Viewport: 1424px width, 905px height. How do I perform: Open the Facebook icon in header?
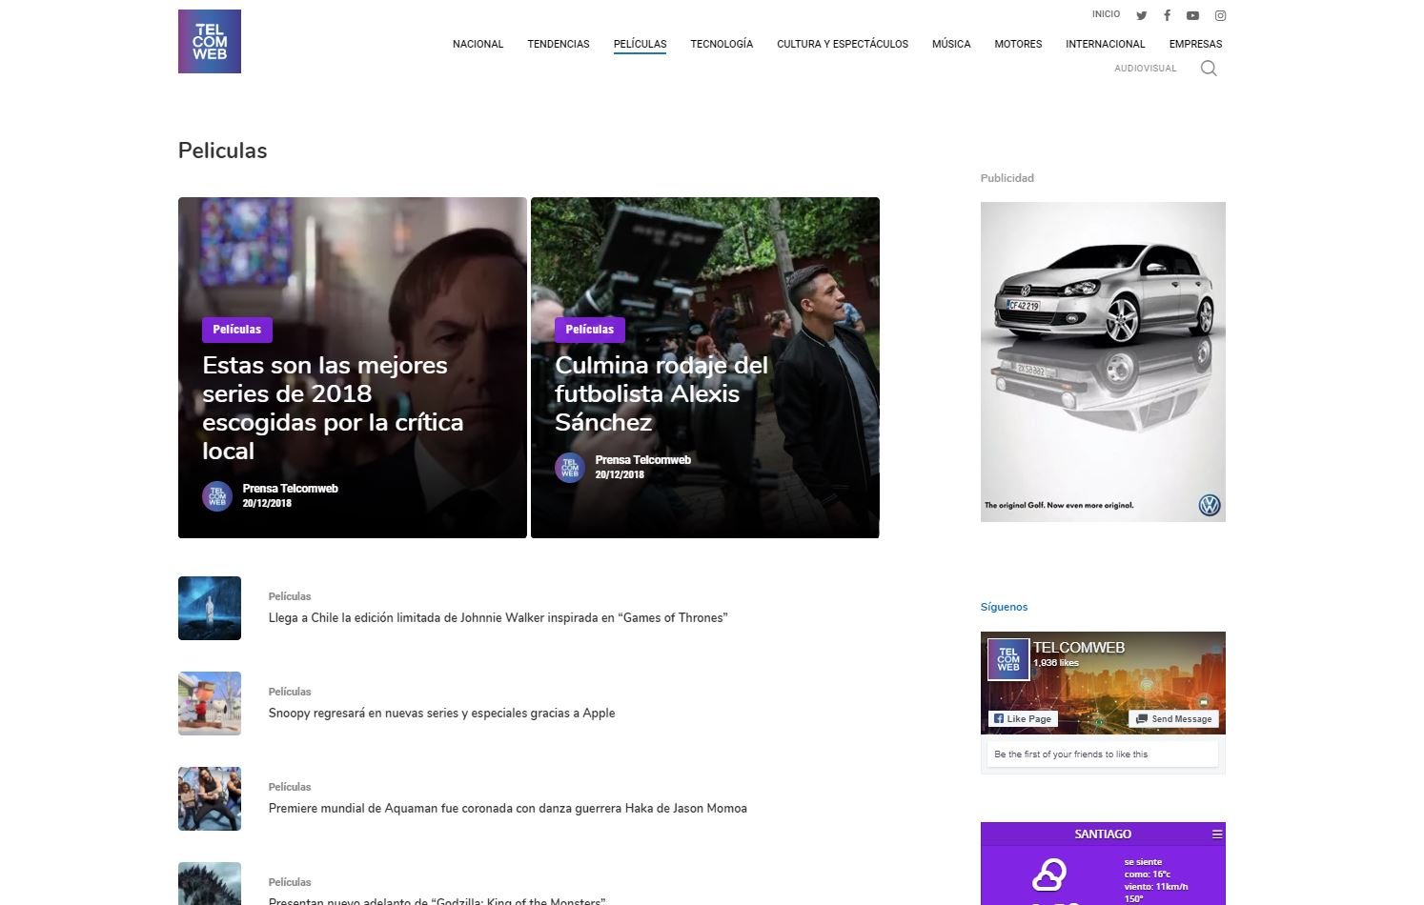pos(1167,15)
